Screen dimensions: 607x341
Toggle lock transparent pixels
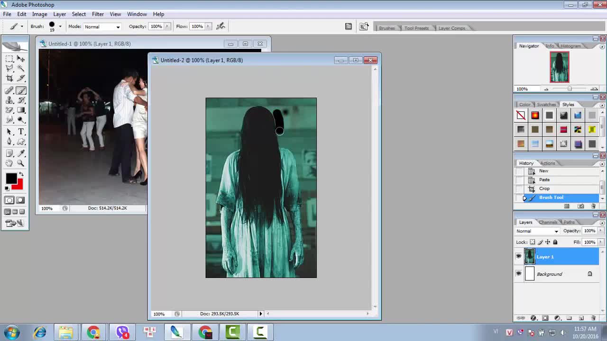(x=533, y=242)
